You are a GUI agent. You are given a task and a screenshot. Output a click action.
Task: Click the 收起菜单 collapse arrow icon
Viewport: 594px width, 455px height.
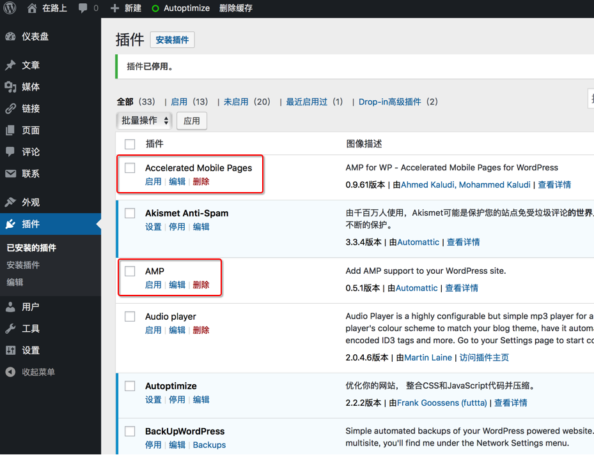tap(11, 372)
